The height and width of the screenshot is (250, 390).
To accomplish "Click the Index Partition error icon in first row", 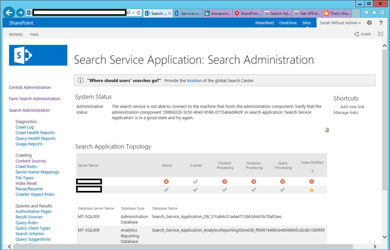I will tap(312, 181).
